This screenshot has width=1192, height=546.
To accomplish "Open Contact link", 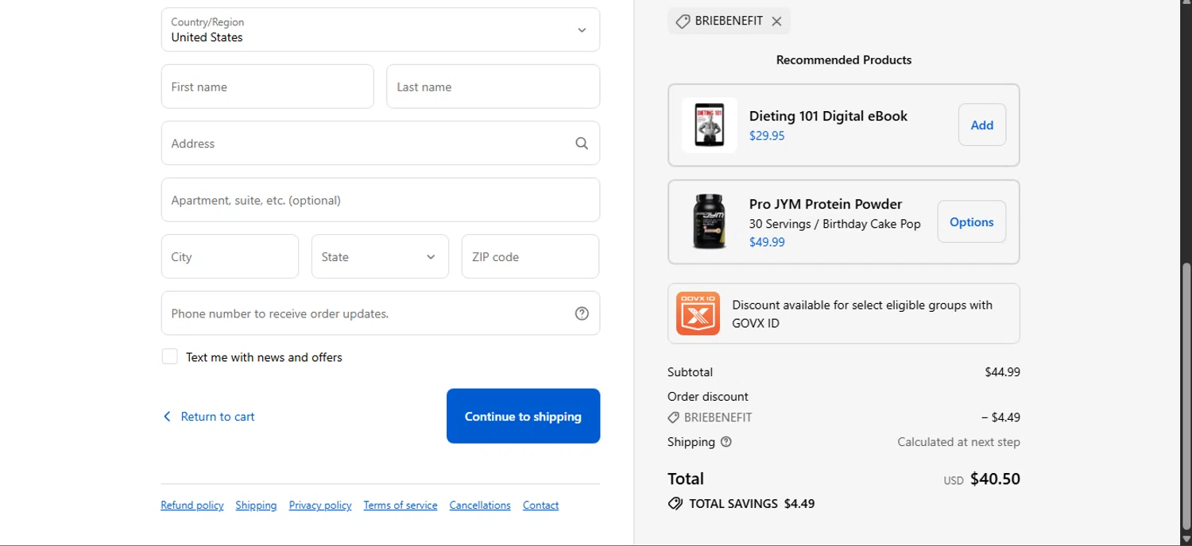I will point(540,506).
